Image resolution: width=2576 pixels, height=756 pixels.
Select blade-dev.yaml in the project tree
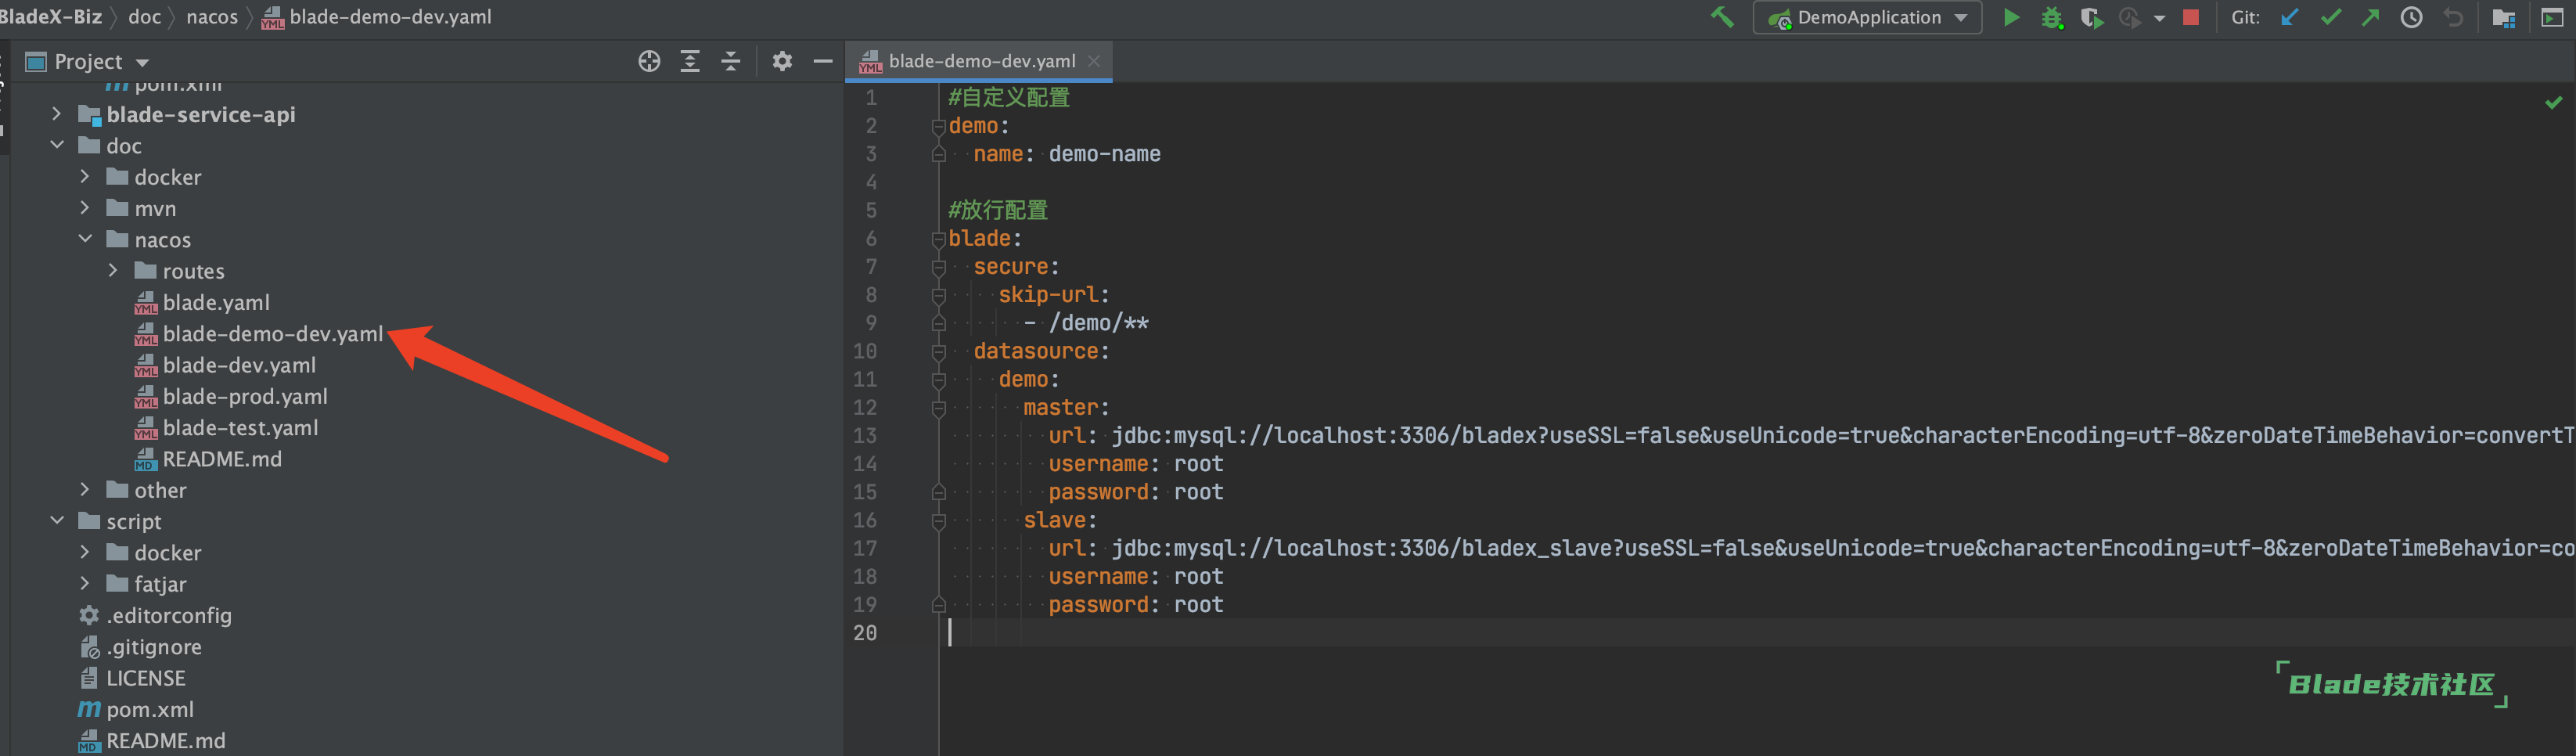(x=225, y=365)
